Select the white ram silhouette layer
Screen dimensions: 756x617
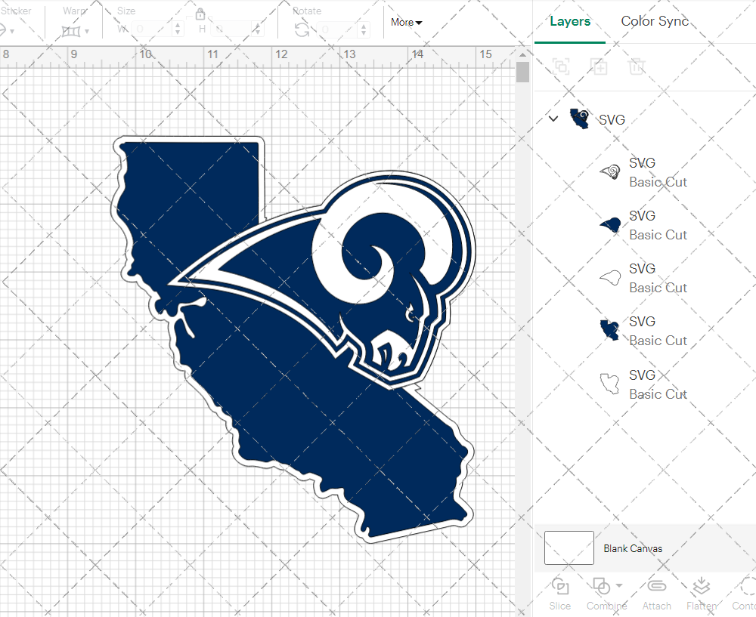(x=610, y=278)
